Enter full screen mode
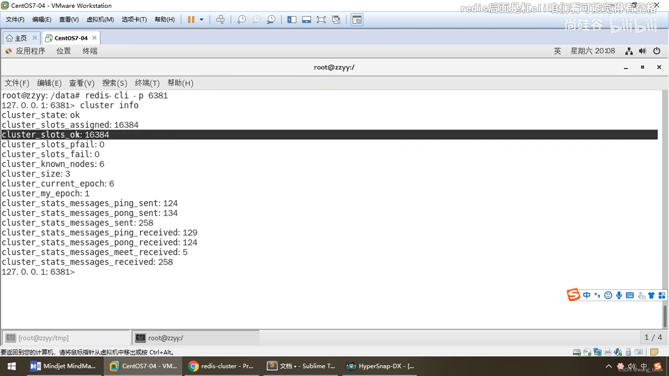 (x=321, y=19)
